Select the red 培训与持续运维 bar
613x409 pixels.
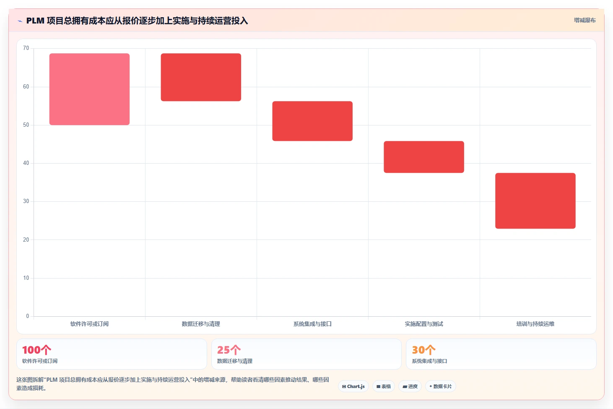coord(535,201)
